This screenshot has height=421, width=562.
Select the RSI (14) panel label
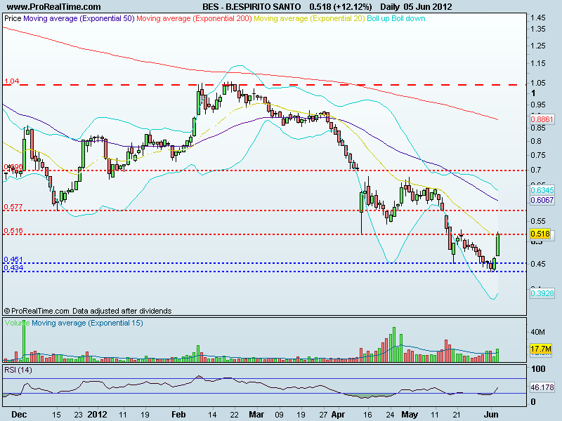(18, 370)
